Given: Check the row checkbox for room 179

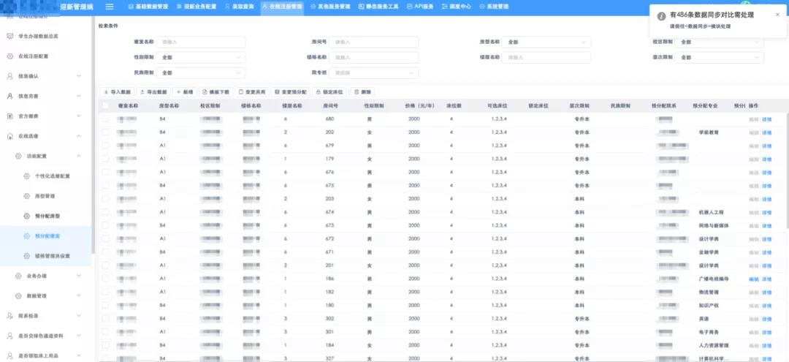Looking at the screenshot, I should tap(105, 159).
